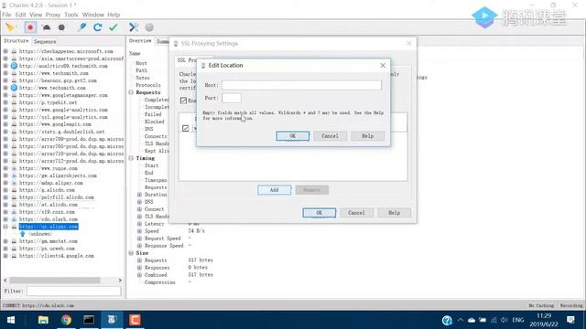Click host icon beside clients4.google.com

15,256
